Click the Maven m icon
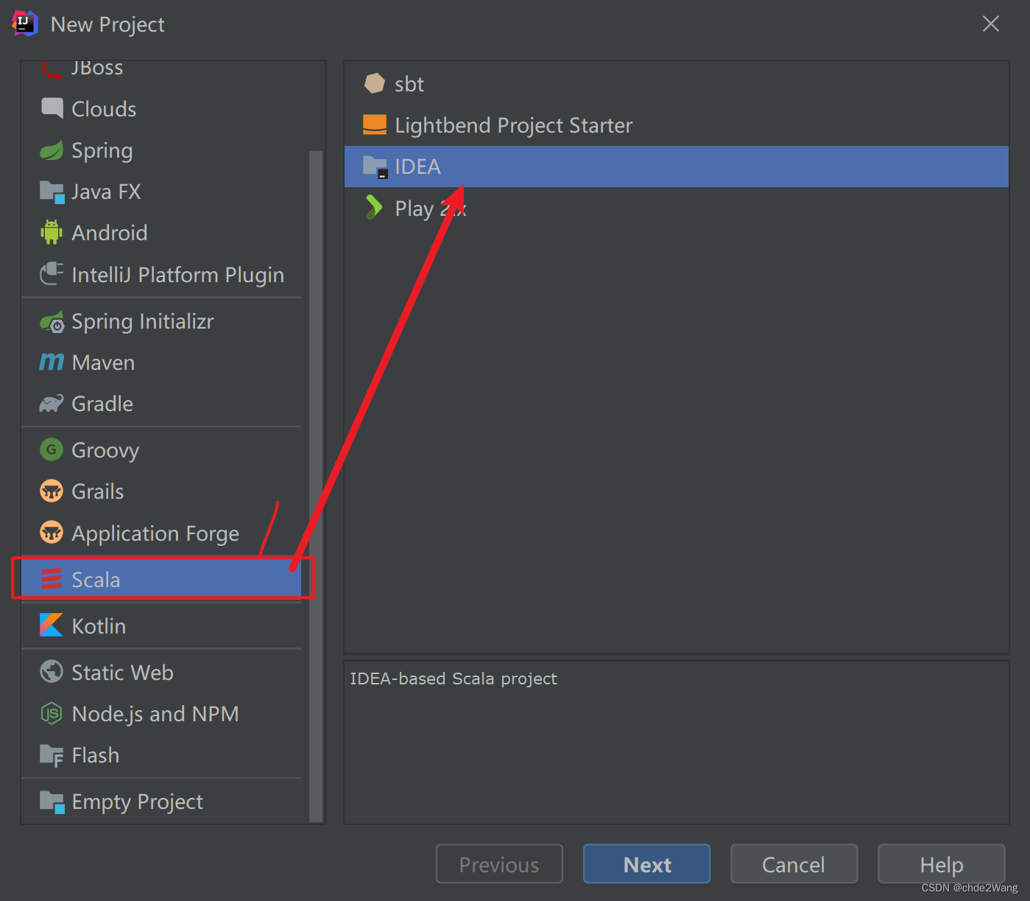The height and width of the screenshot is (901, 1030). point(52,362)
